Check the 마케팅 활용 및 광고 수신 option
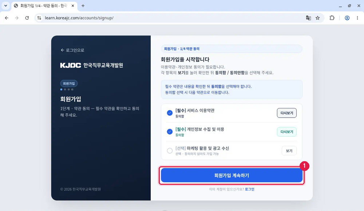This screenshot has width=364, height=211. click(x=170, y=151)
